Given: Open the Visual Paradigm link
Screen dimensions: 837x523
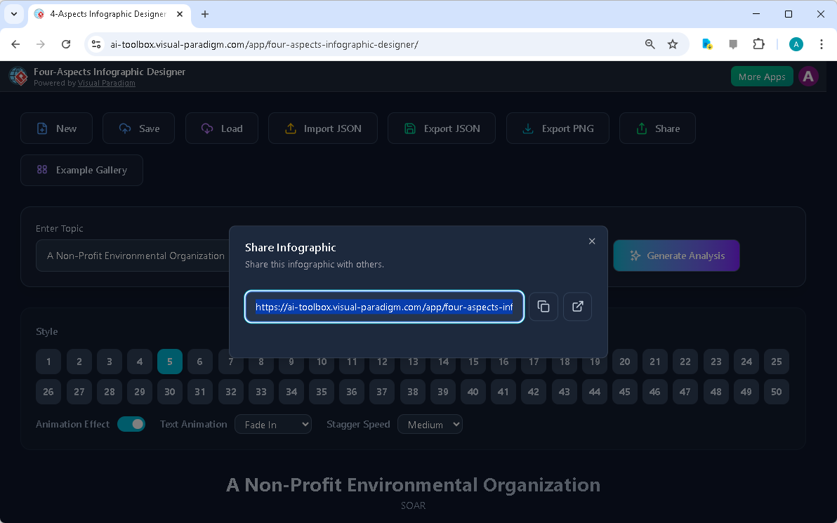Looking at the screenshot, I should [106, 83].
